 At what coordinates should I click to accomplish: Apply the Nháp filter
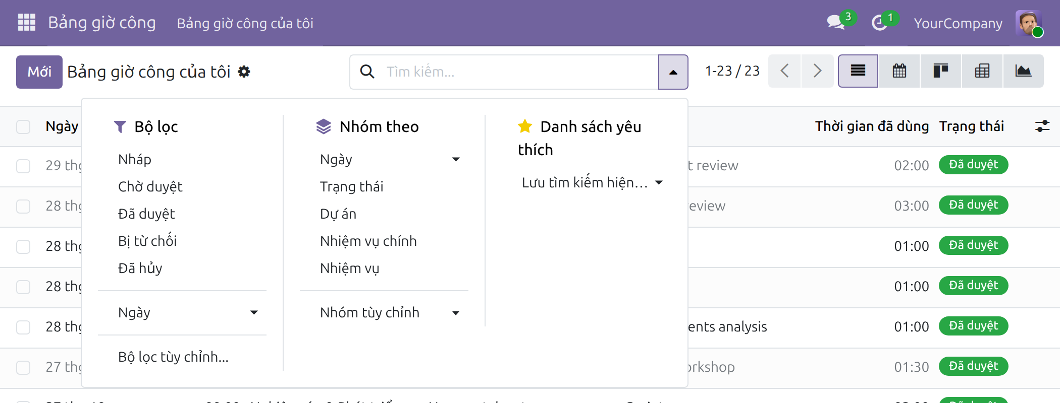135,159
